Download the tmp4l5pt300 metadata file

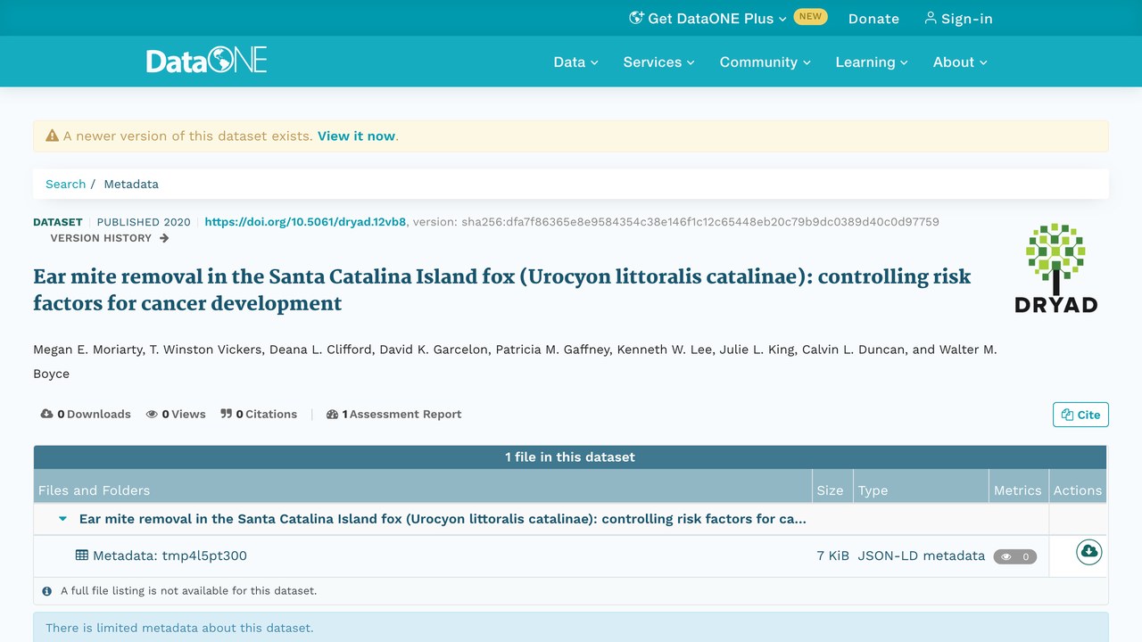click(x=1088, y=552)
